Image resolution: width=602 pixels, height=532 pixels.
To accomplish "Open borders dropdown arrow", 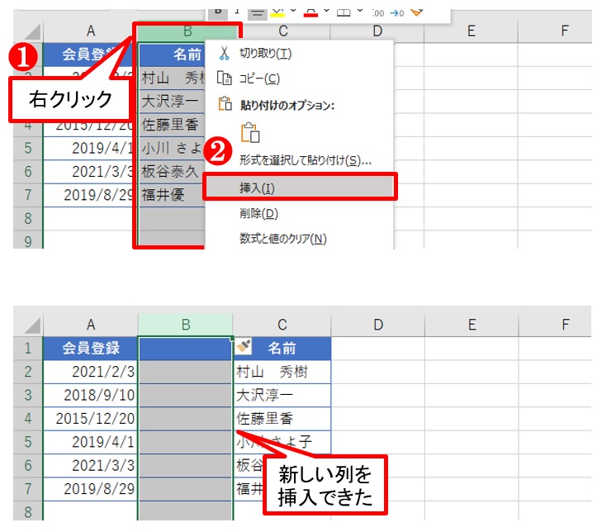I will [360, 12].
